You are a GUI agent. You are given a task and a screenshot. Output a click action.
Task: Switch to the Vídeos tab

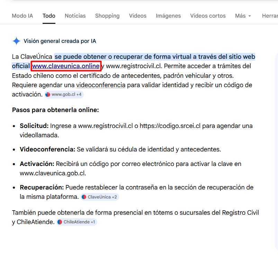coord(137,16)
